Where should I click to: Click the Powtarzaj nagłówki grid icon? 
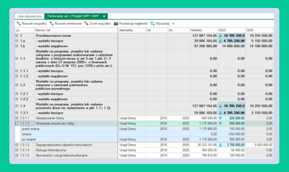pos(116,23)
